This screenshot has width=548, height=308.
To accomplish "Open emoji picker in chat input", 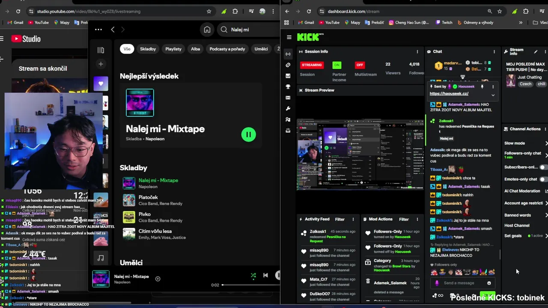I will coord(489,283).
